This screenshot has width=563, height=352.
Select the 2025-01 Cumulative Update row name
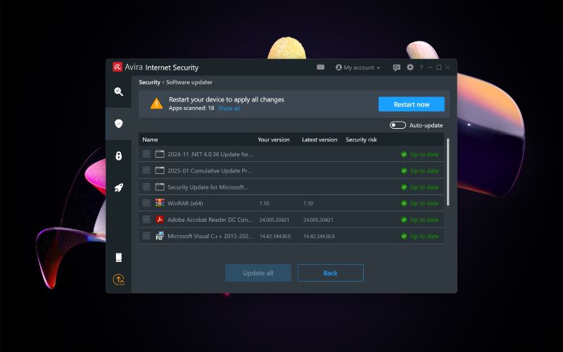[x=209, y=170]
